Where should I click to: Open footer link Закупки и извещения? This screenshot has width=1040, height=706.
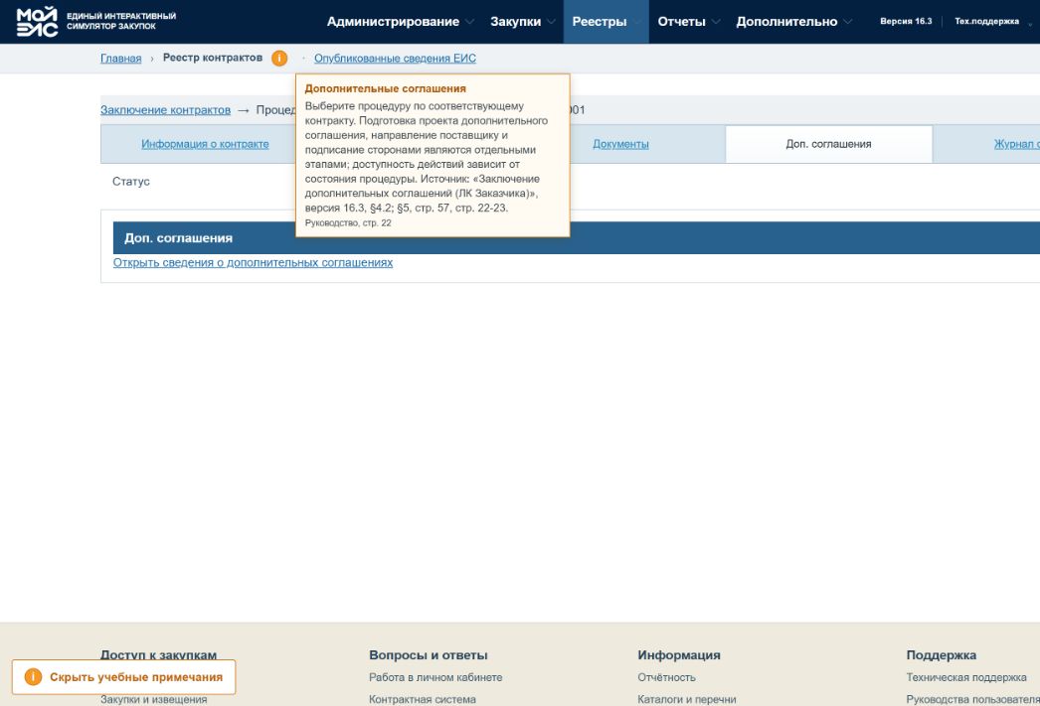pos(153,699)
